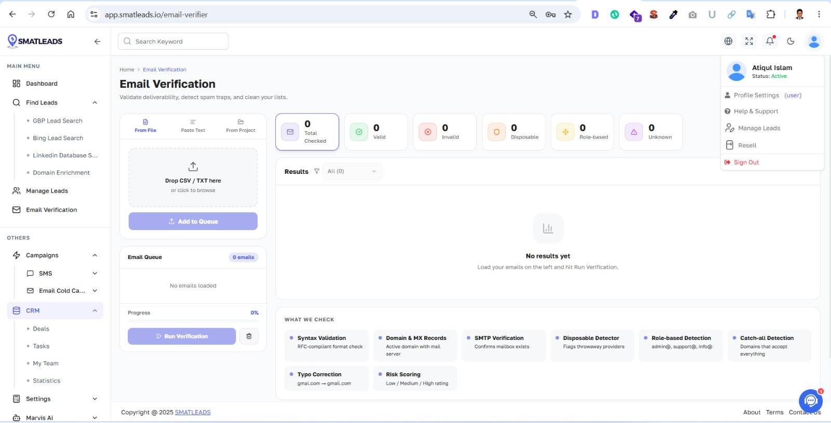Click the Invalid red cross icon

point(427,132)
